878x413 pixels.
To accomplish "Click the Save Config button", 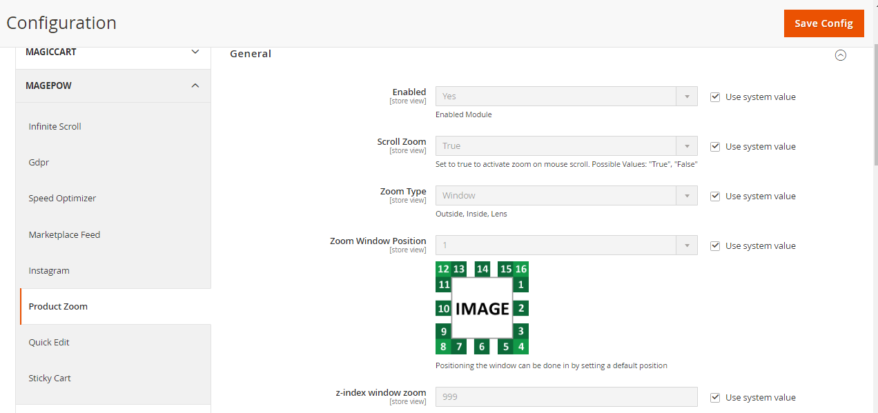I will tap(823, 23).
